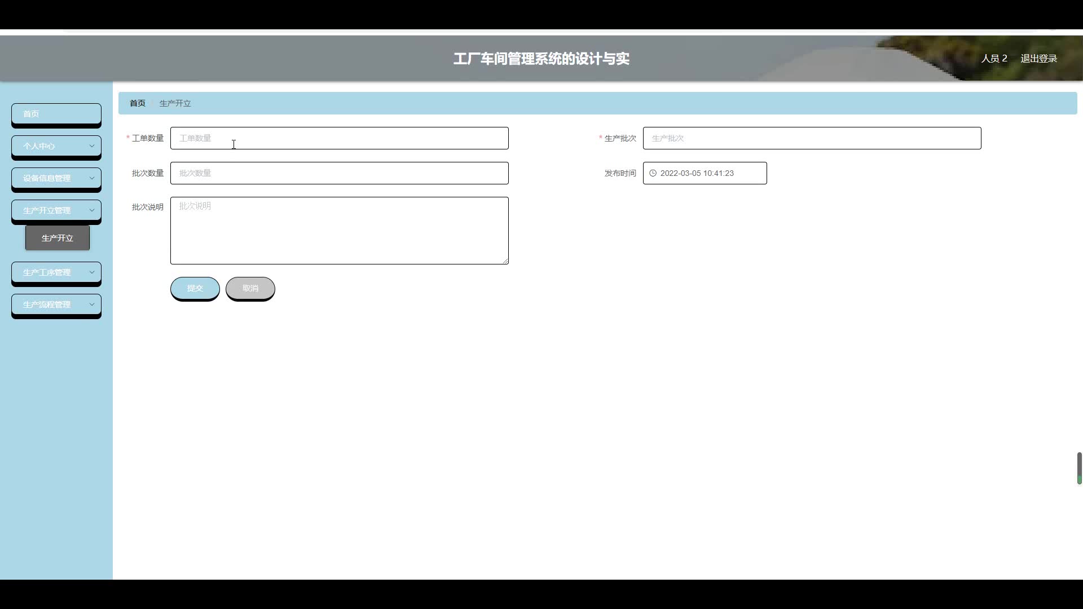Image resolution: width=1083 pixels, height=609 pixels.
Task: Select the 生产开立 submenu item
Action: [58, 238]
